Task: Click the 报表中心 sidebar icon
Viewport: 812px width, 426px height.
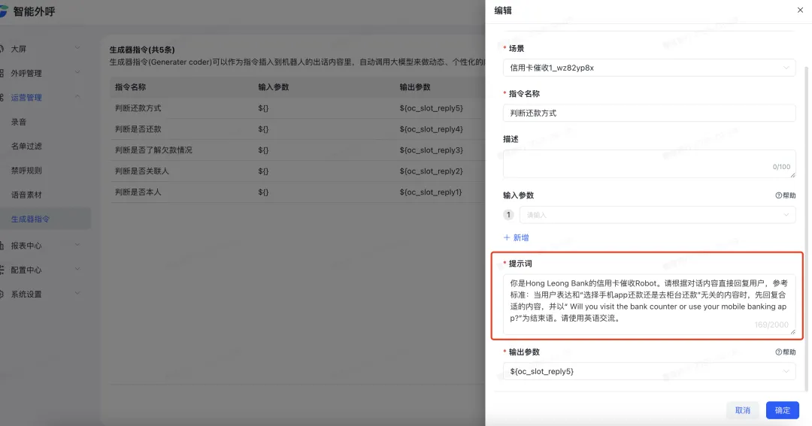Action: pos(2,245)
